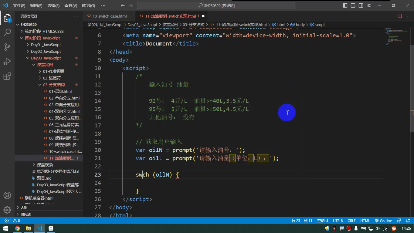Expand the 第01阶段_HTML5CSS3 folder
The height and width of the screenshot is (233, 414).
(x=44, y=31)
